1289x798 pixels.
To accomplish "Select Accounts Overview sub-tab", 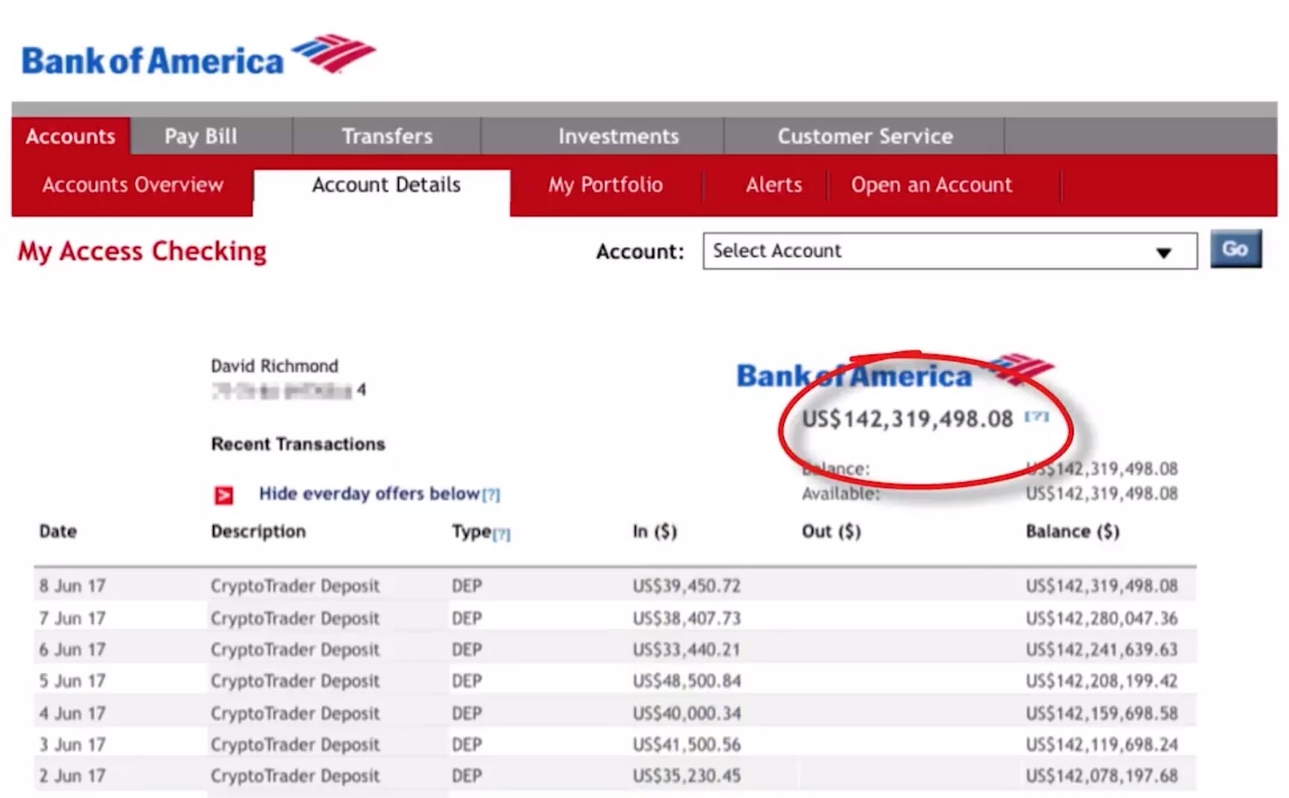I will [x=132, y=185].
